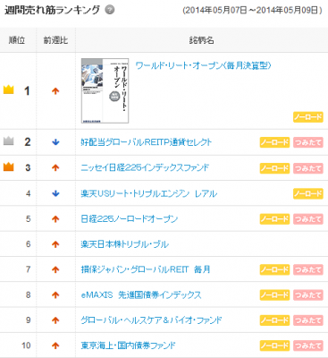Click up arrow in rank 3 row
Screen dimensions: 328x358
pyautogui.click(x=55, y=168)
